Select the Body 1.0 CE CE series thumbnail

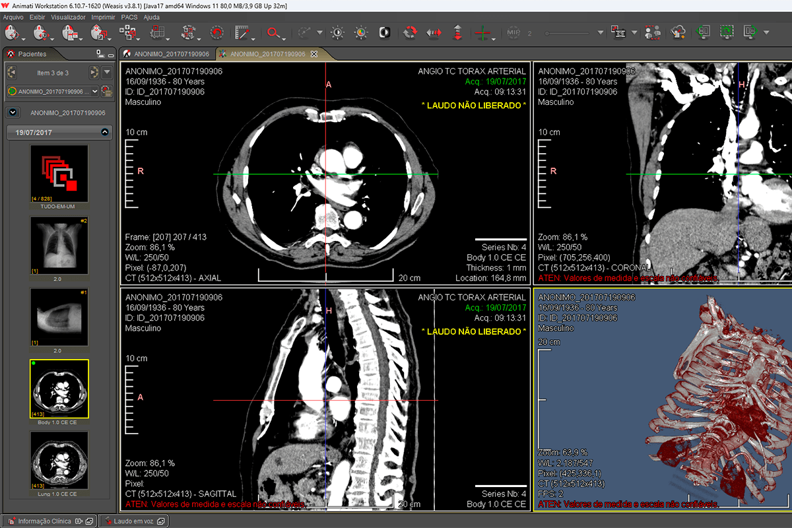click(x=59, y=389)
